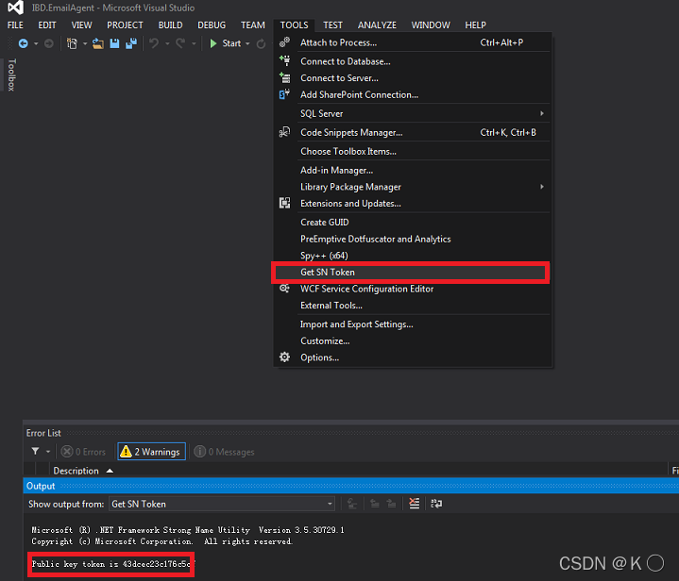Open the BUILD menu
Screen dimensions: 679x581
tap(170, 25)
